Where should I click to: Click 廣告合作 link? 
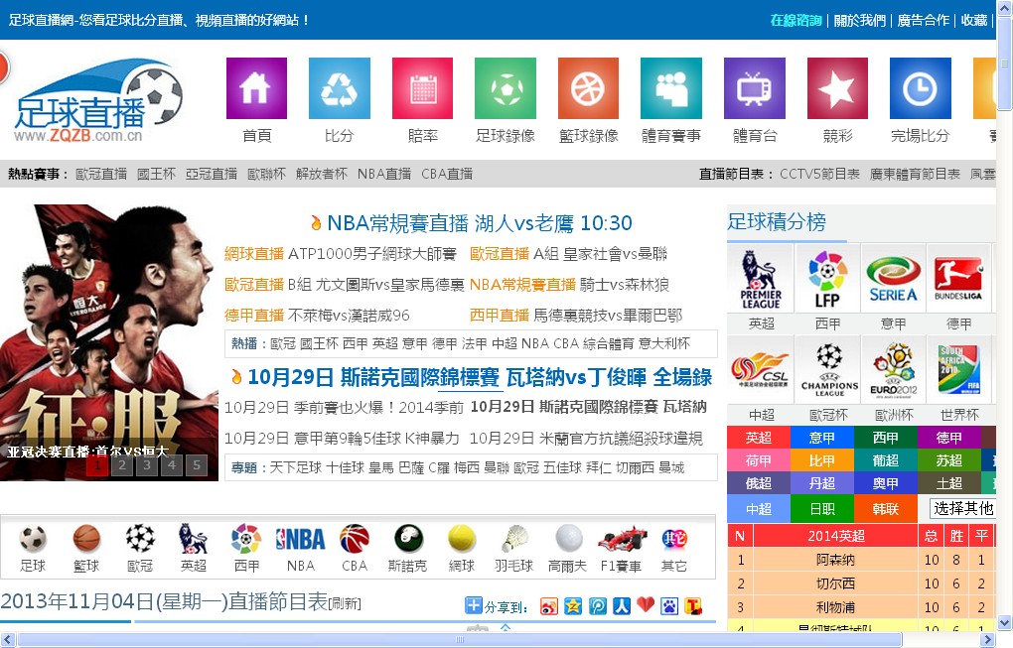tap(924, 20)
